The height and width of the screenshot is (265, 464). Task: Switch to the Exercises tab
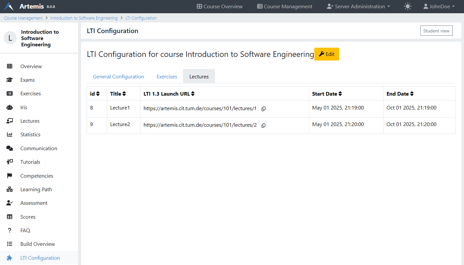pyautogui.click(x=167, y=76)
